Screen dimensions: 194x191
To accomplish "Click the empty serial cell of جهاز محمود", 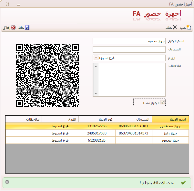I will (x=134, y=140).
